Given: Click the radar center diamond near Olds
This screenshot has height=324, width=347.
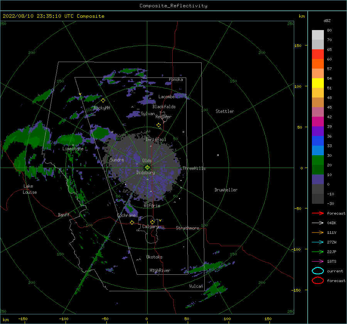Looking at the screenshot, I should [147, 168].
